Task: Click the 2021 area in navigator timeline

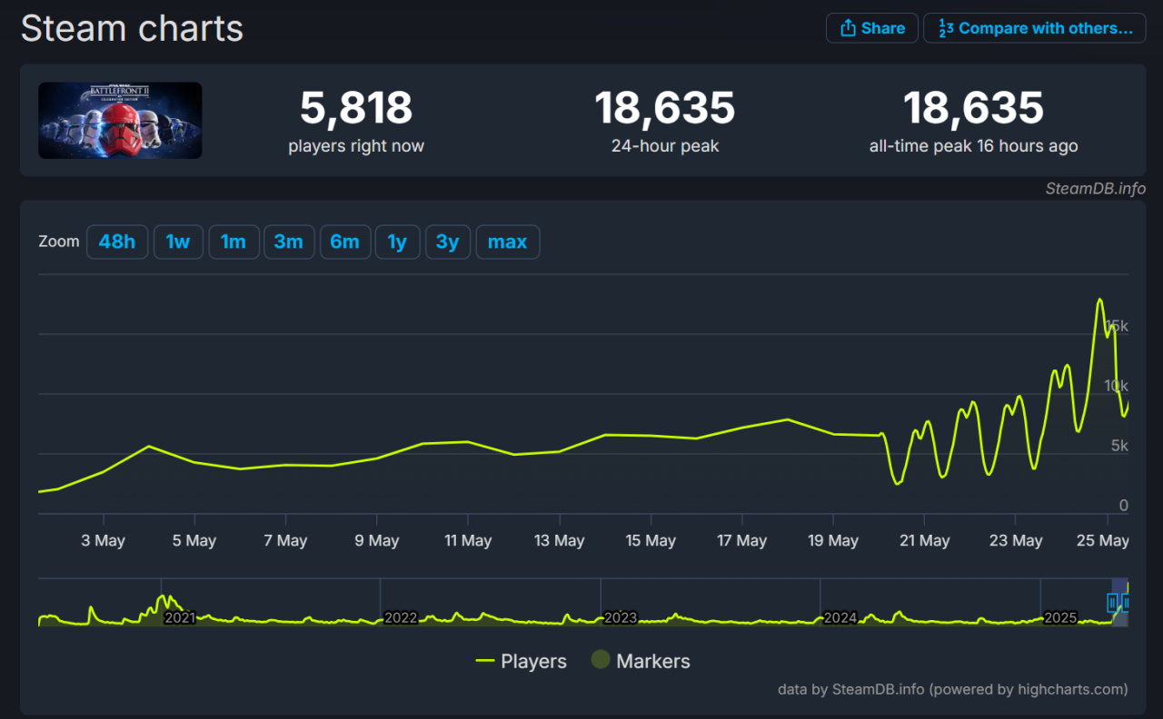Action: [x=180, y=617]
